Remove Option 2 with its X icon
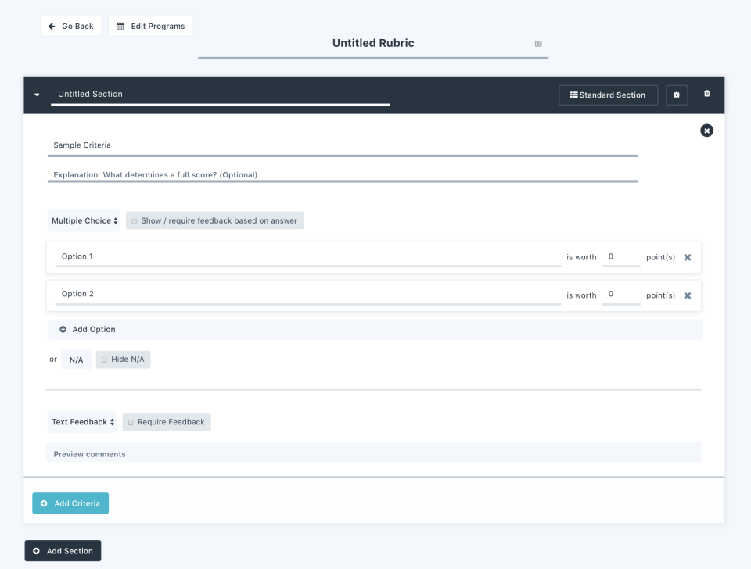 click(x=687, y=295)
